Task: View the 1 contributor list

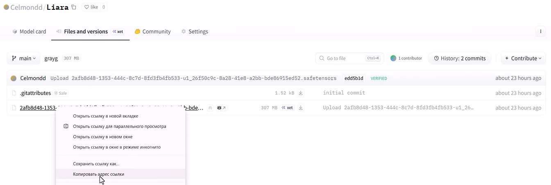Action: (x=406, y=58)
